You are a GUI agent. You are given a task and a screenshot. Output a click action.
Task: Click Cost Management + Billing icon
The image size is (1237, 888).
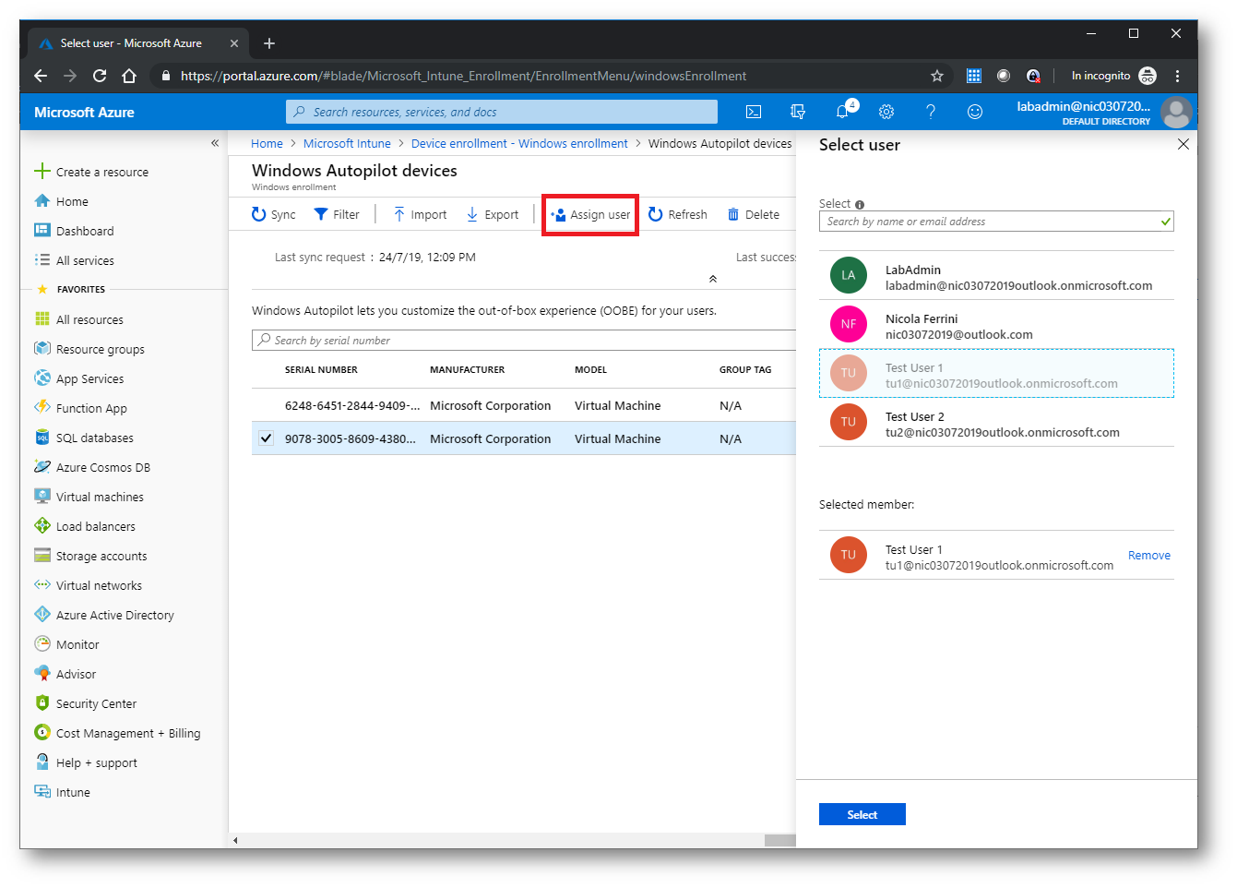(42, 732)
